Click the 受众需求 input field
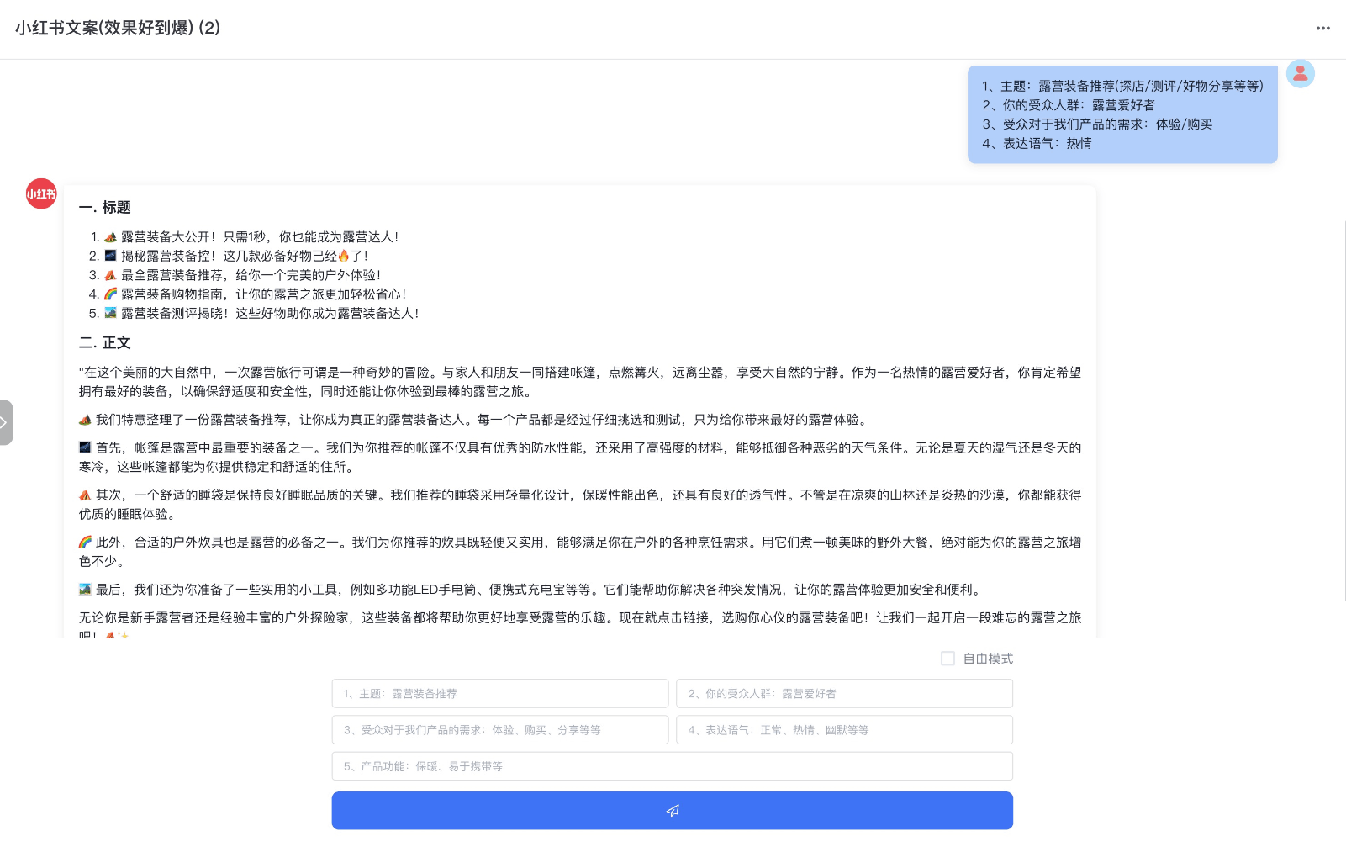The width and height of the screenshot is (1346, 847). pyautogui.click(x=500, y=729)
